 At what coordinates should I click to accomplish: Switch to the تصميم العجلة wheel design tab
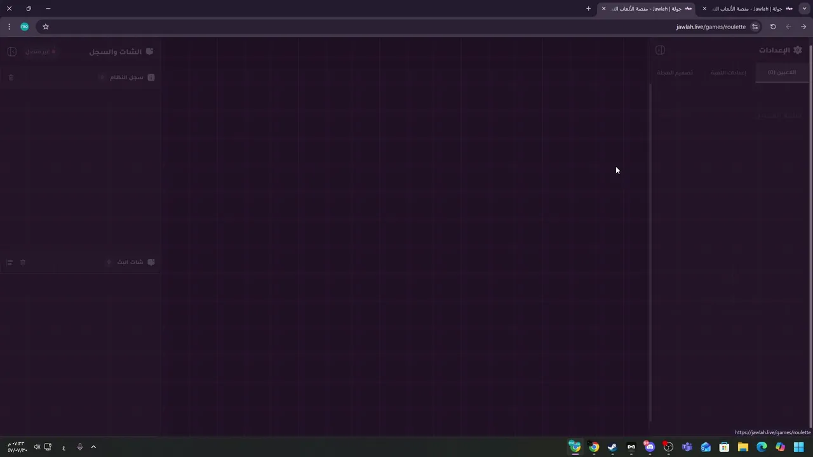click(675, 72)
